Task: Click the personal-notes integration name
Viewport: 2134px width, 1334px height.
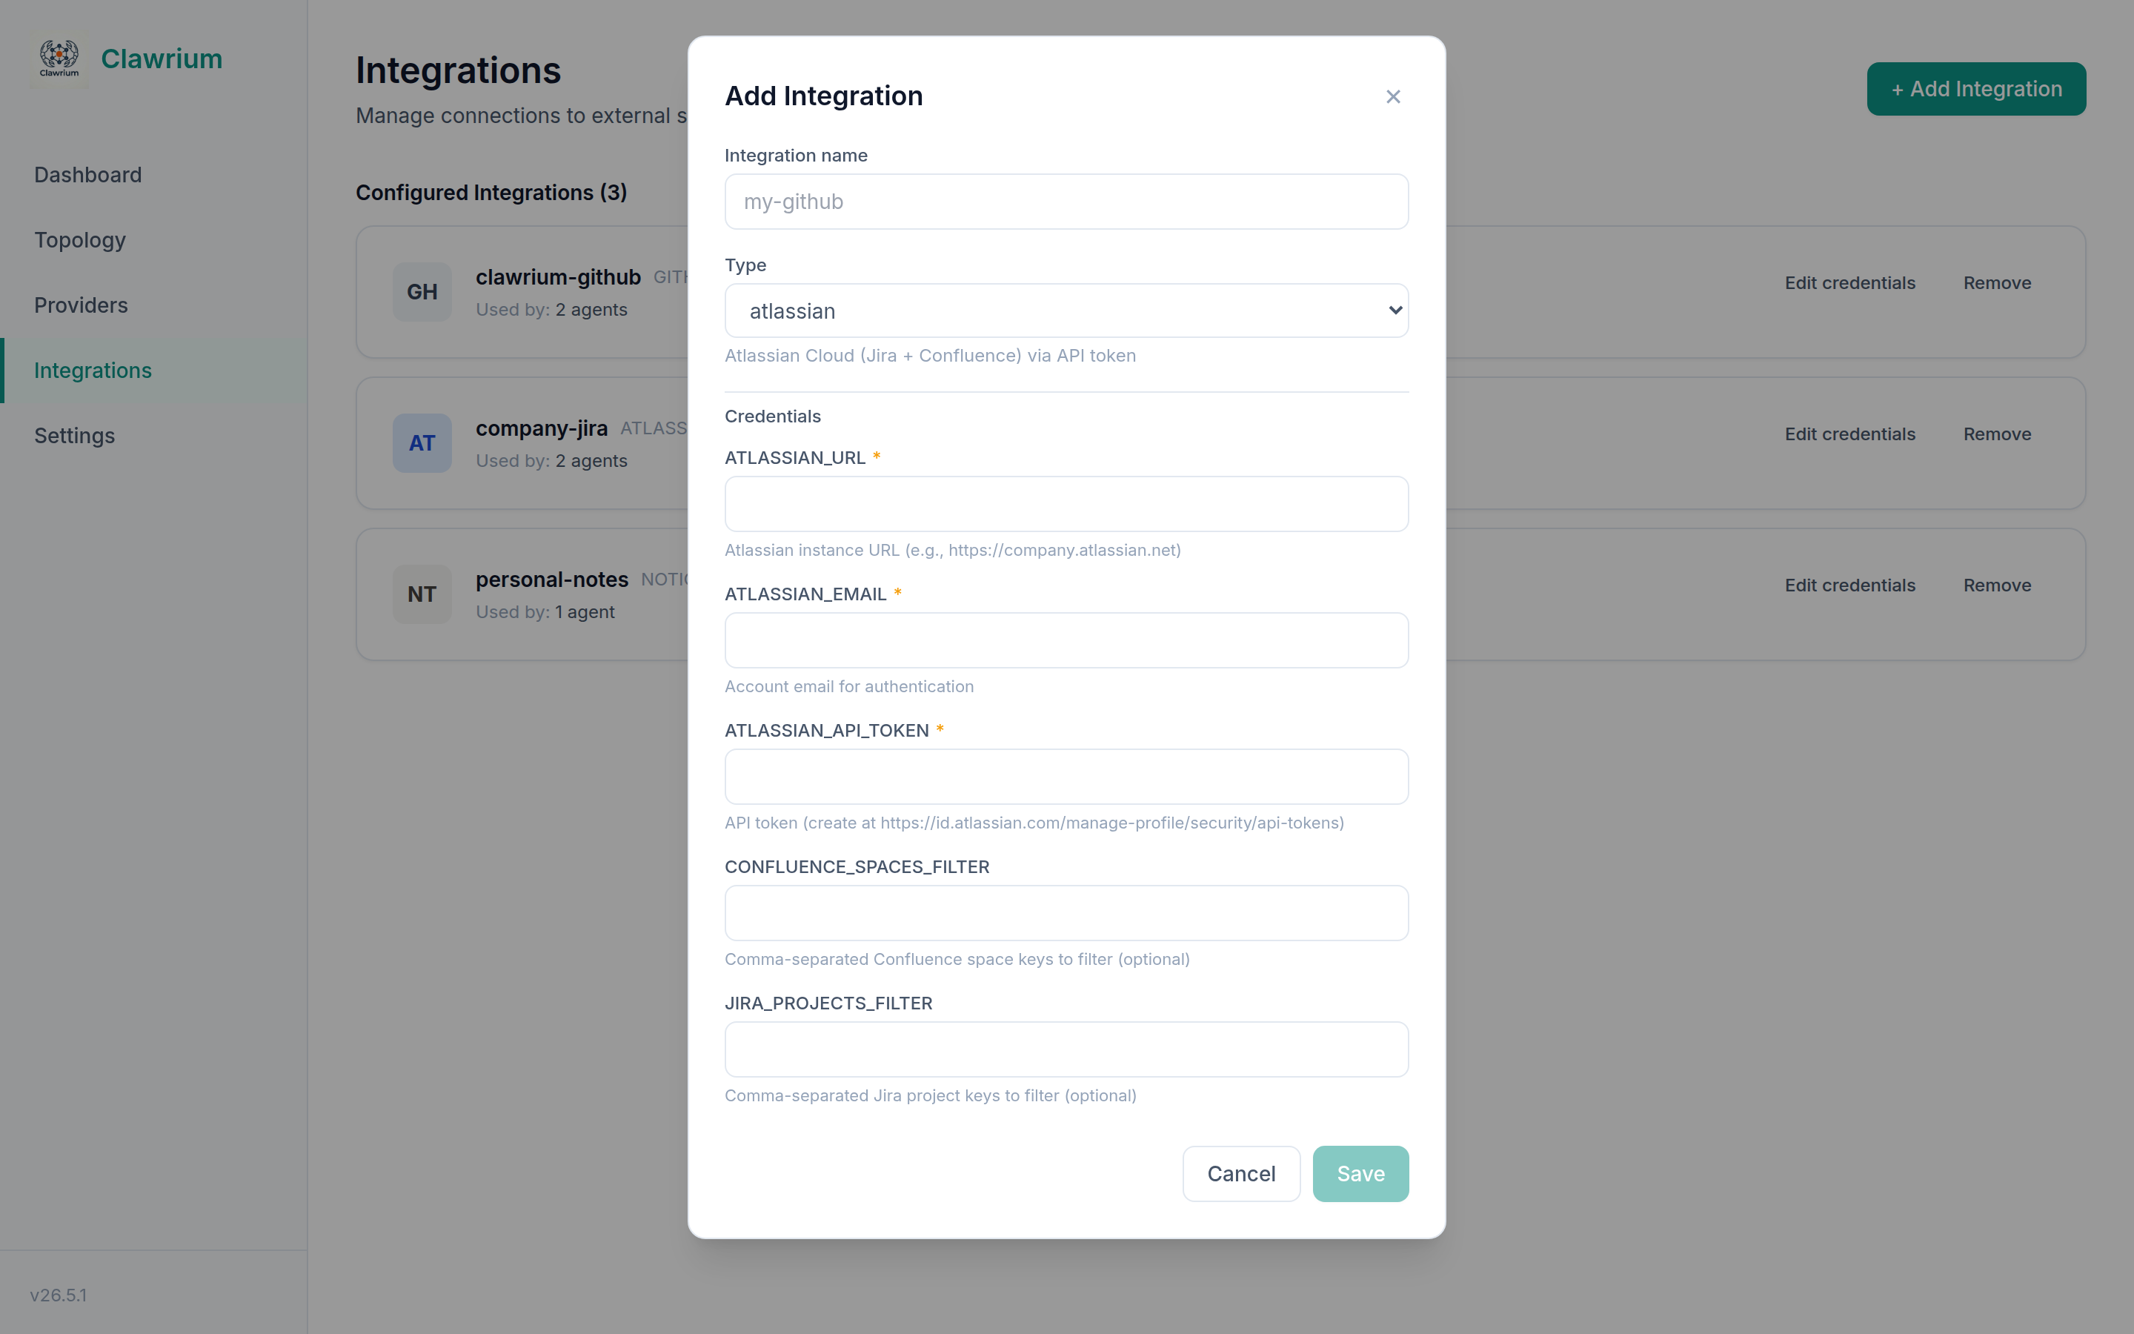Action: click(552, 580)
